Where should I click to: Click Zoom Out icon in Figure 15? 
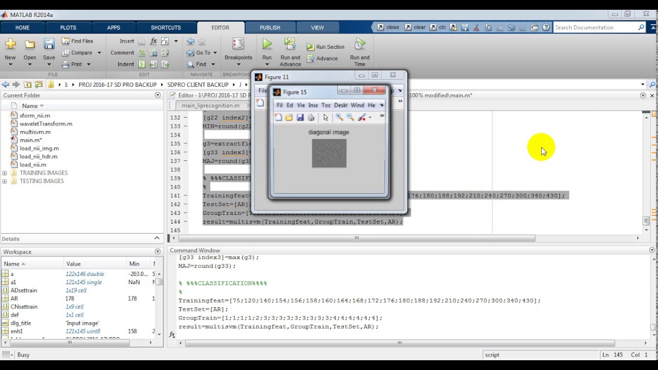350,118
